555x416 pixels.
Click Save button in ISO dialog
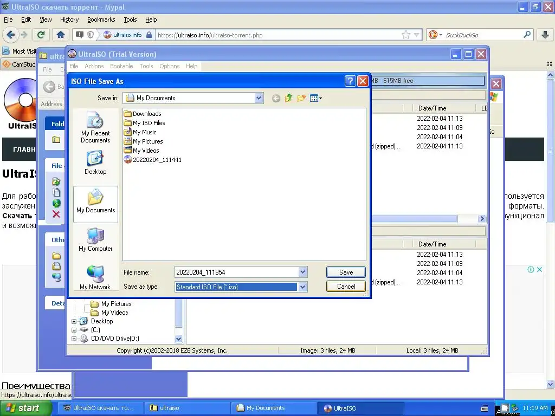(346, 272)
